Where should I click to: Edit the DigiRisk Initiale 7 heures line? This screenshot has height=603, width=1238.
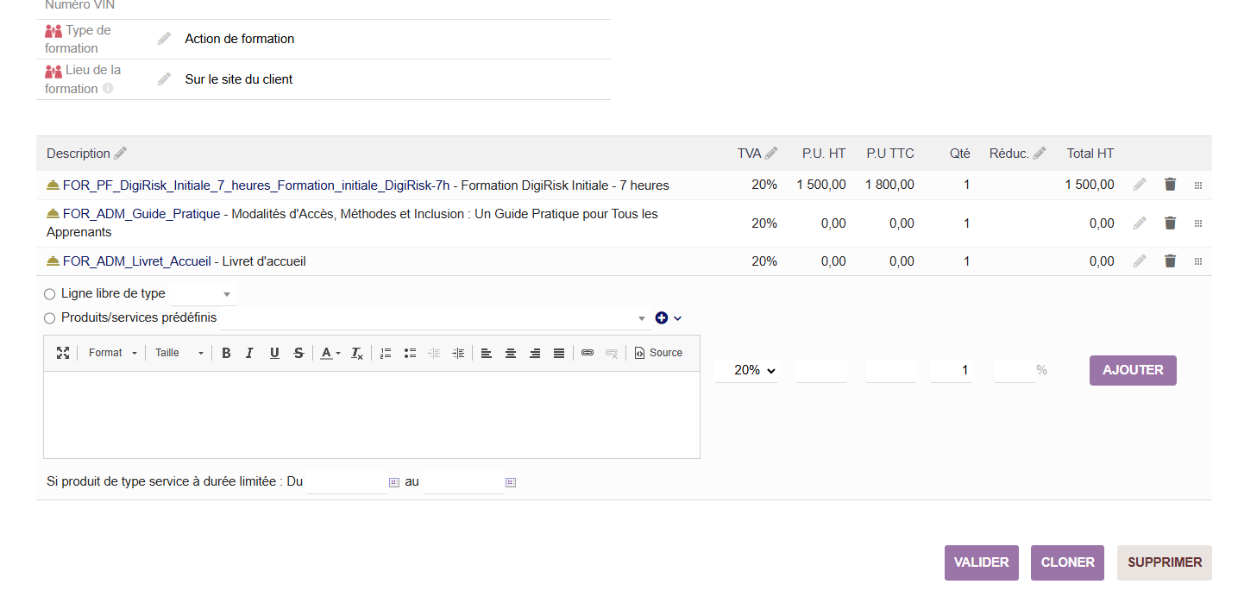coord(1140,185)
